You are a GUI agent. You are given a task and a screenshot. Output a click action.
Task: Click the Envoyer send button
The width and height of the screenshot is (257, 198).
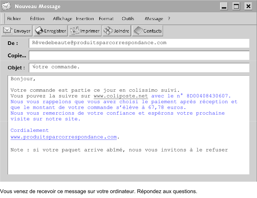(17, 31)
